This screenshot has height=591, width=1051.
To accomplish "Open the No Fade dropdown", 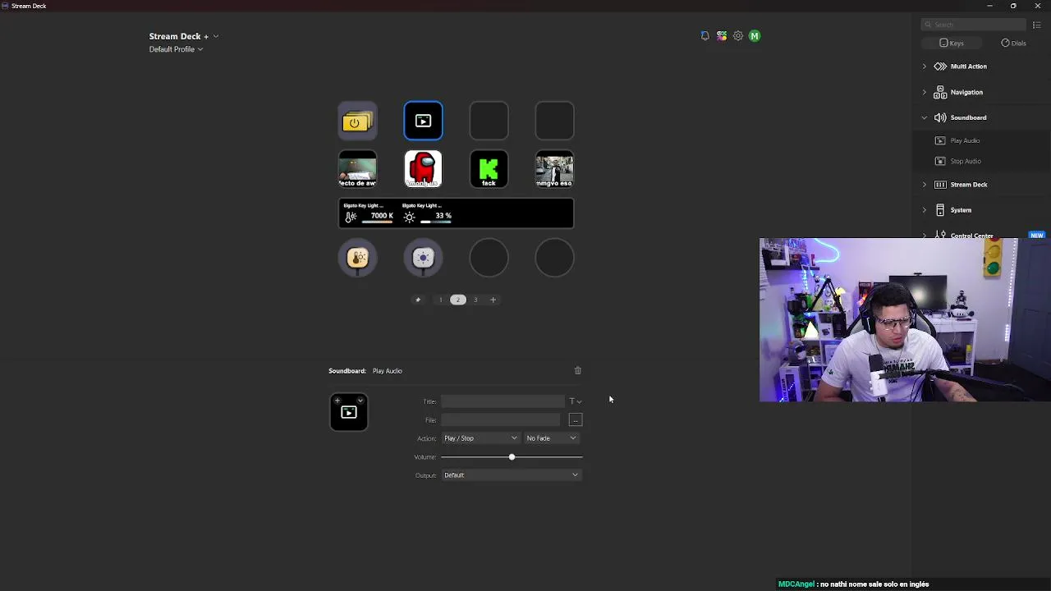I will coord(552,438).
